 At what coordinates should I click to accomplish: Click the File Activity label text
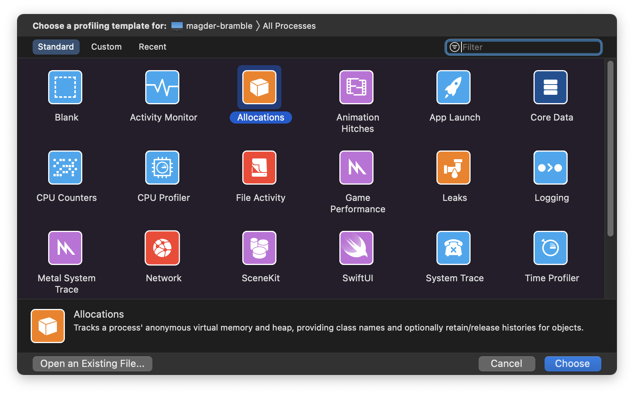261,198
